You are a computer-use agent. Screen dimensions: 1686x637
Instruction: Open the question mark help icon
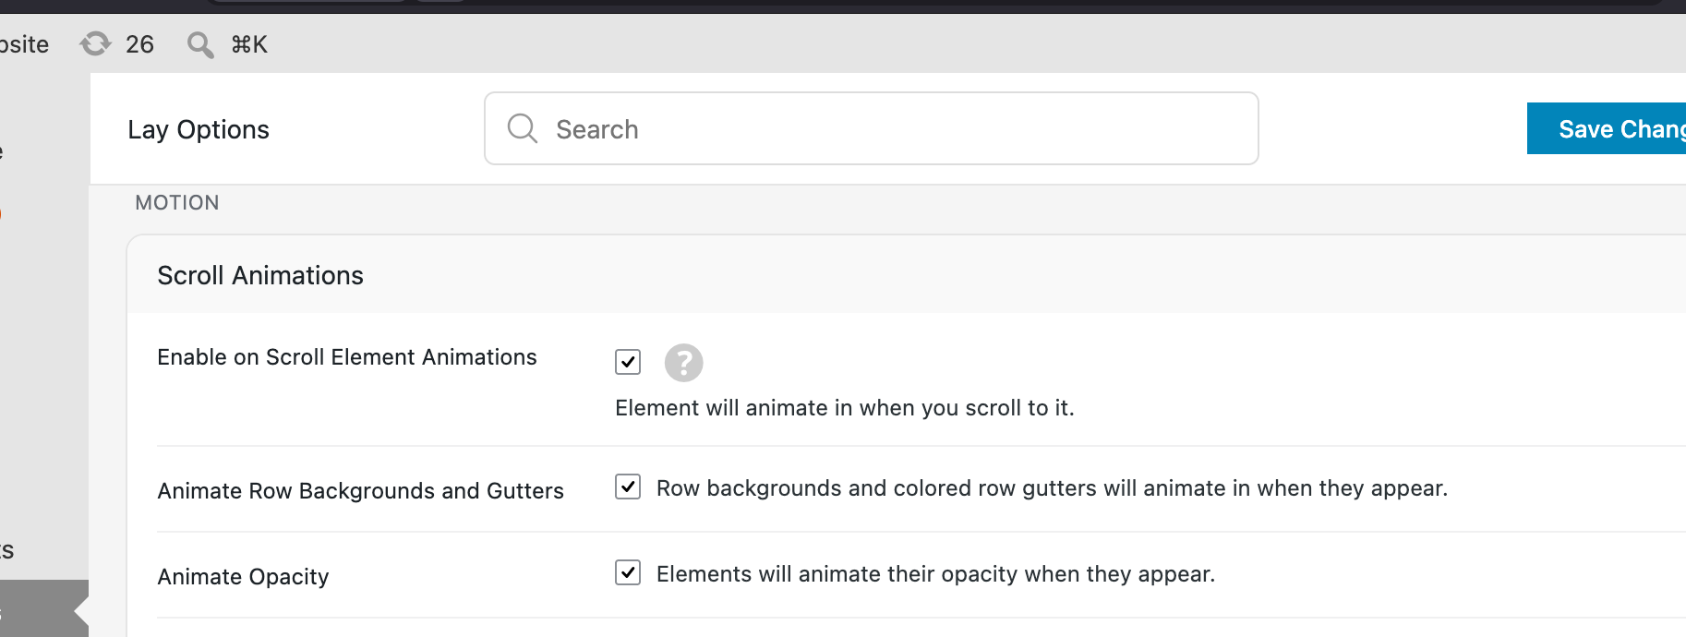coord(684,363)
